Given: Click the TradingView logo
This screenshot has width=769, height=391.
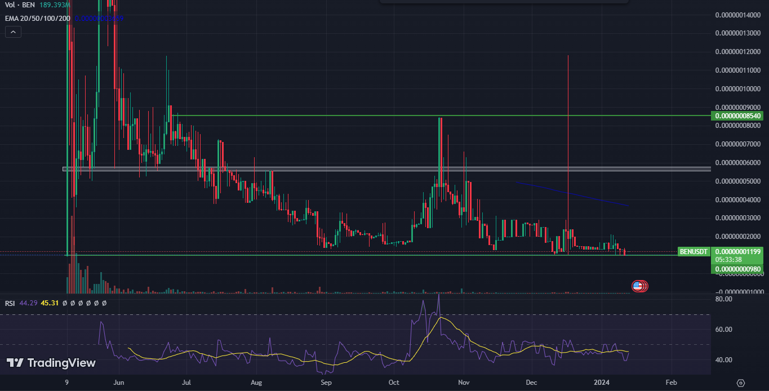Looking at the screenshot, I should point(51,363).
